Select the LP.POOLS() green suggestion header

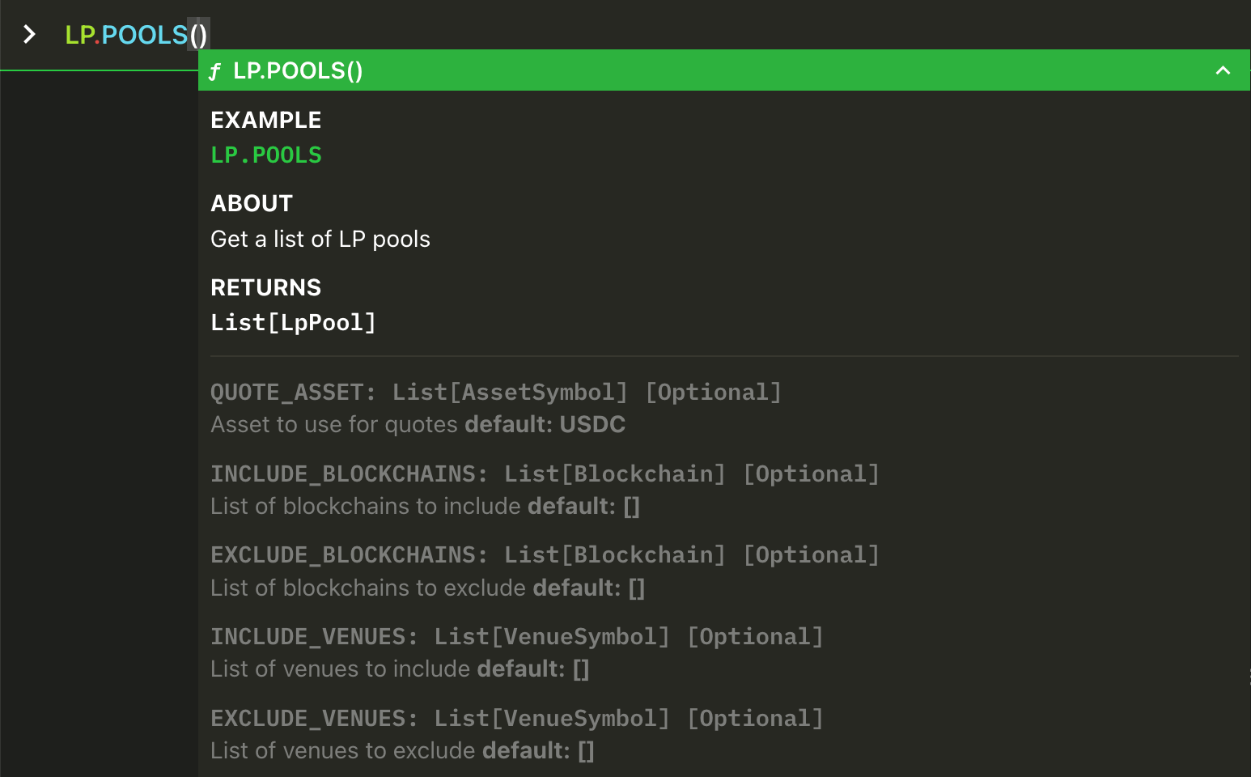(x=724, y=70)
